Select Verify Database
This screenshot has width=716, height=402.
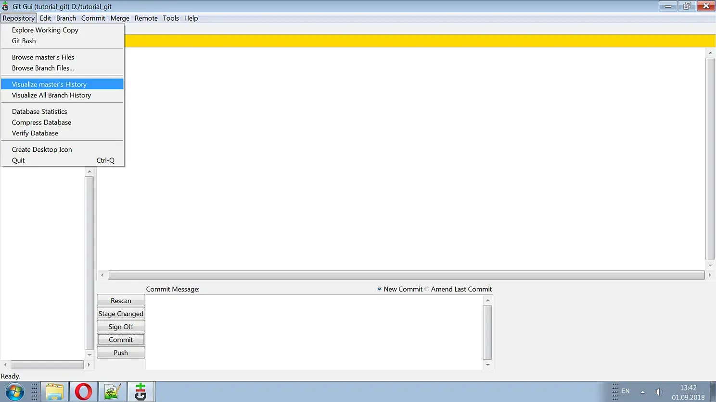click(62, 133)
